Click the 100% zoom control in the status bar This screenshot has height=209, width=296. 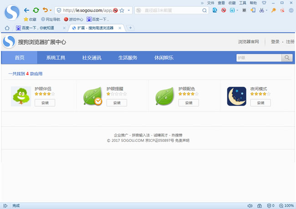[286, 206]
